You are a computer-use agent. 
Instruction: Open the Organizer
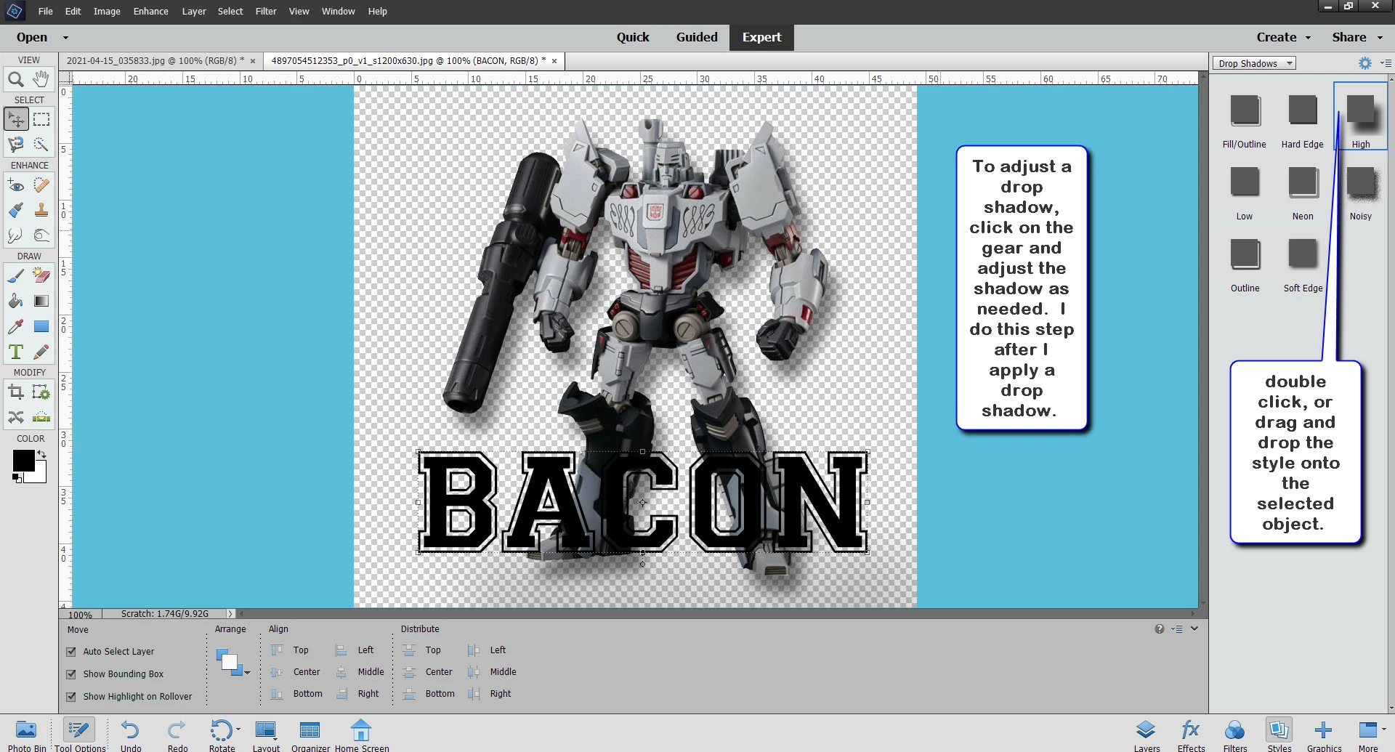(310, 735)
